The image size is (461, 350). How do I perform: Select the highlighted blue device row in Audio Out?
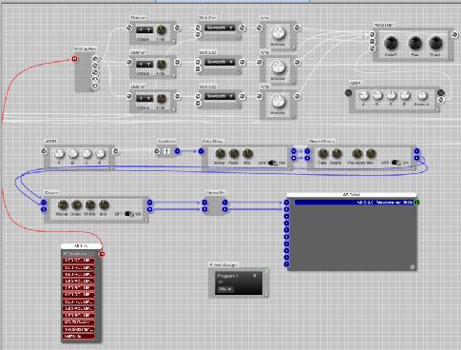pos(354,203)
